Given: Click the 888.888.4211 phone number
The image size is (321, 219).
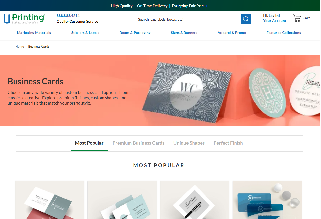Looking at the screenshot, I should pos(68,16).
